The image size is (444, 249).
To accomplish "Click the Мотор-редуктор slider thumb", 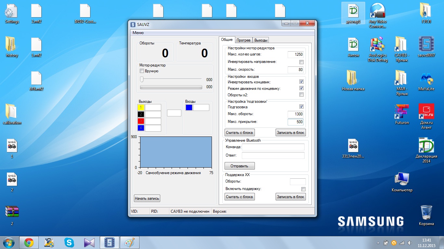I will click(x=142, y=79).
